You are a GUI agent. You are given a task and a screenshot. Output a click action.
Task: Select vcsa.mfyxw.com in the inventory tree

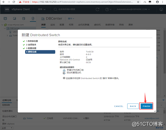pyautogui.click(x=16, y=25)
